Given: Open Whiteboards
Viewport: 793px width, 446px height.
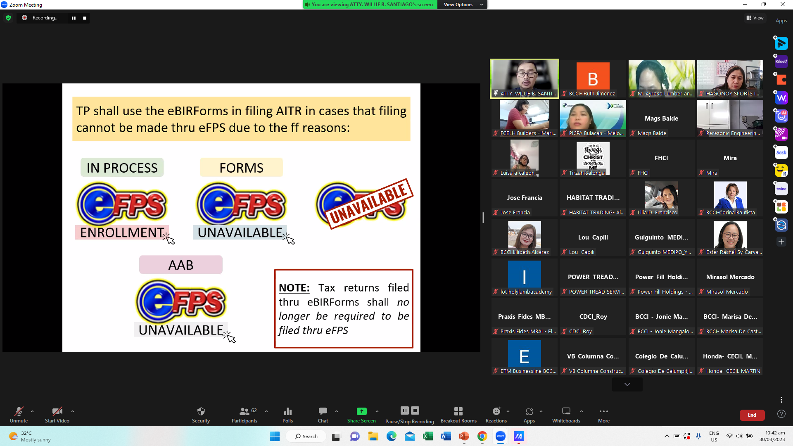Looking at the screenshot, I should click(566, 415).
